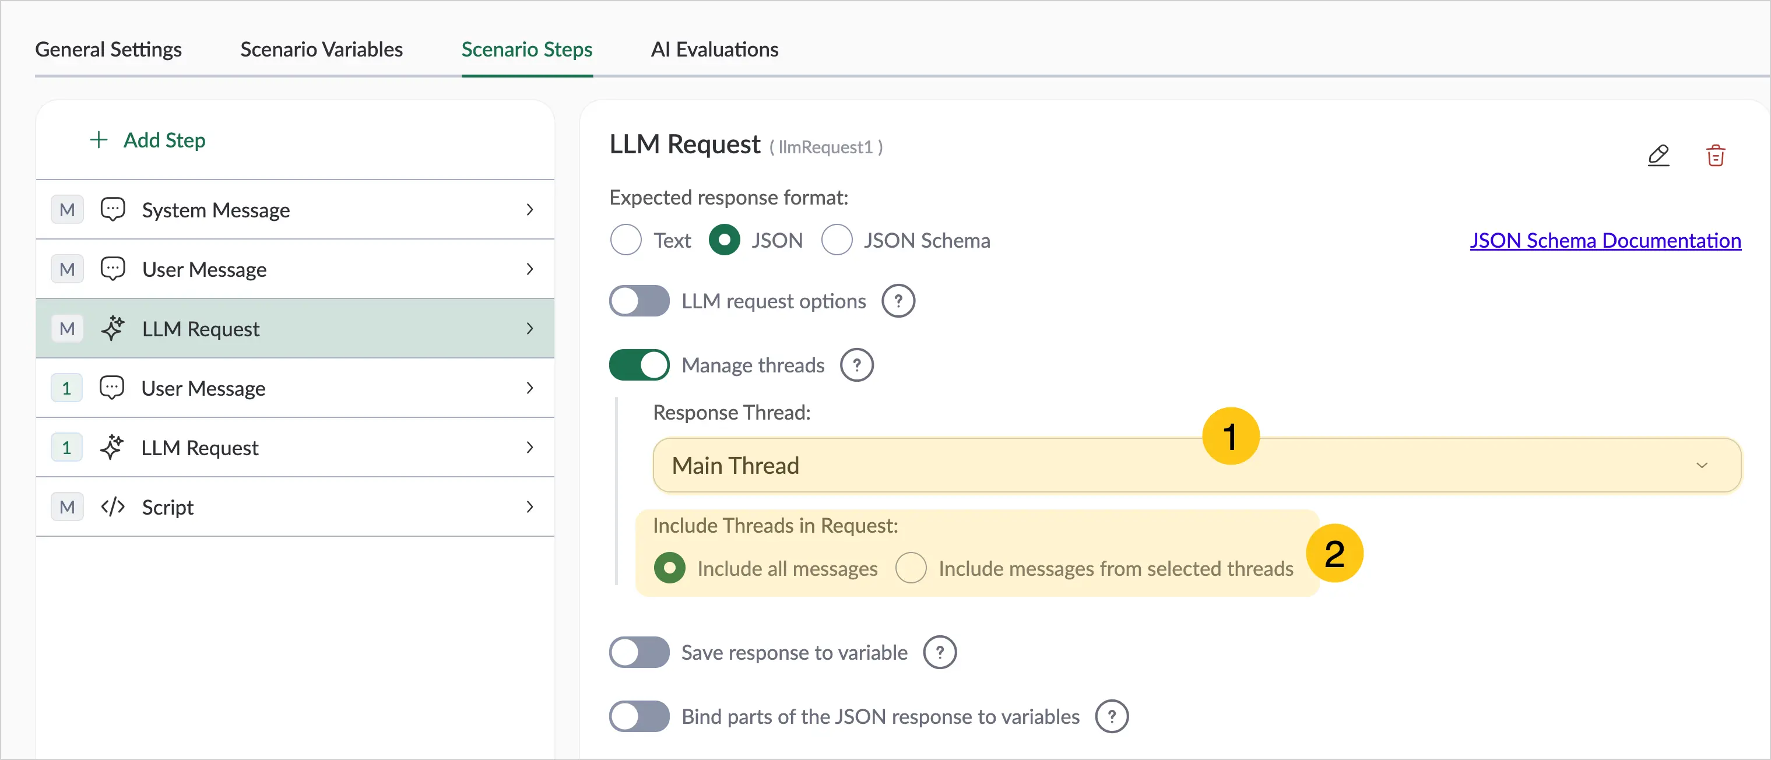This screenshot has height=760, width=1771.
Task: Turn off Manage threads toggle
Action: pyautogui.click(x=639, y=365)
